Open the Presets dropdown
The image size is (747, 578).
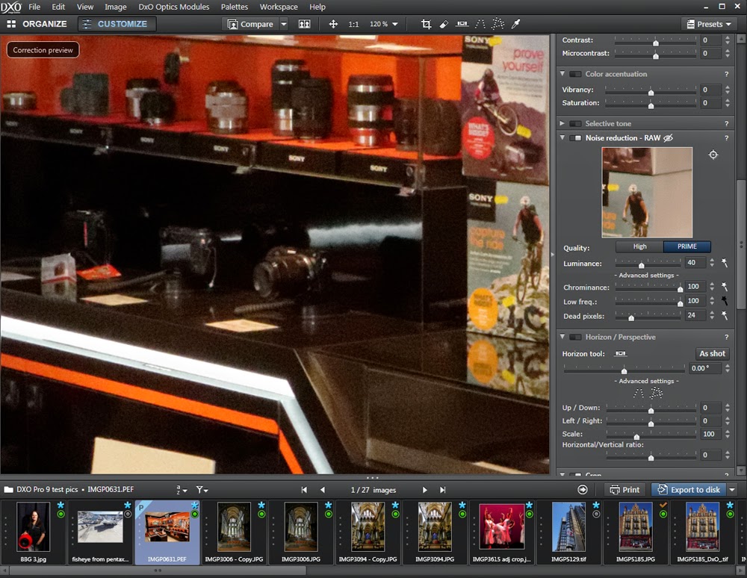pos(709,24)
